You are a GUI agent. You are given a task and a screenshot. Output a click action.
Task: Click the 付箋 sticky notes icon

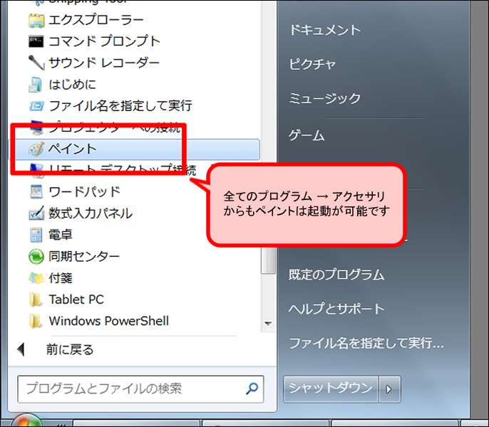36,278
